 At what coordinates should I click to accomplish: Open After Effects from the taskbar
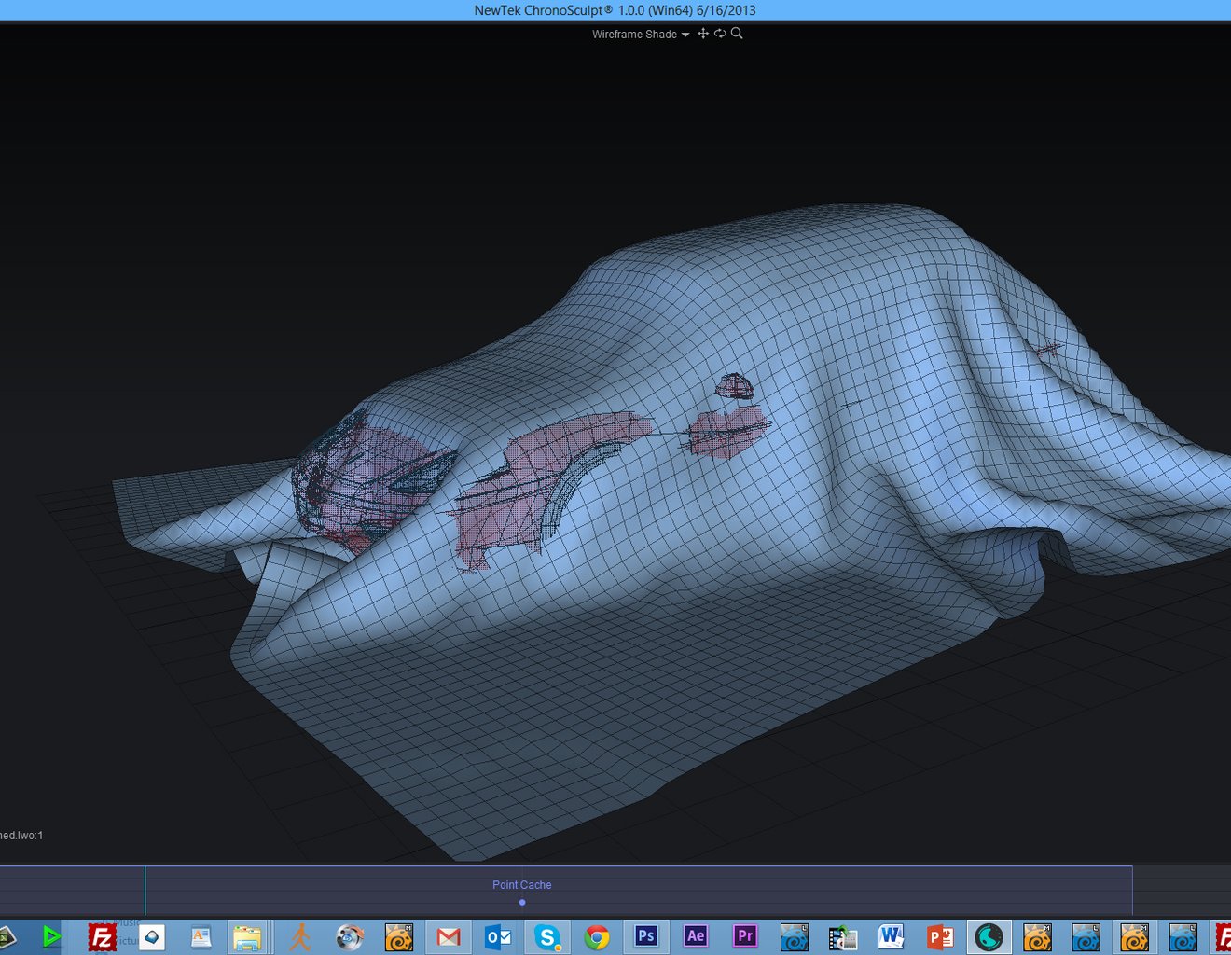coord(696,936)
